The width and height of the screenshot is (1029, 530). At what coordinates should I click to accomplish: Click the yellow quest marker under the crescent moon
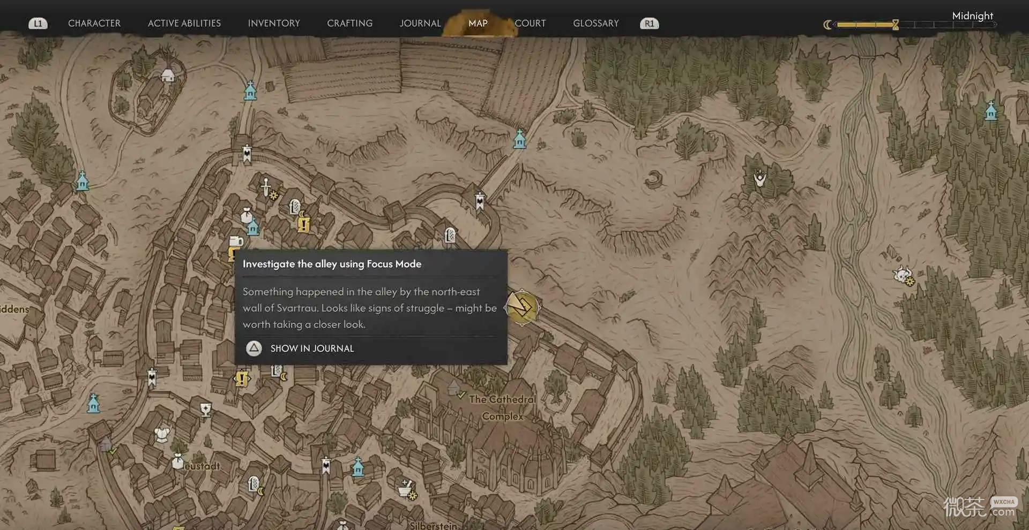(x=304, y=224)
